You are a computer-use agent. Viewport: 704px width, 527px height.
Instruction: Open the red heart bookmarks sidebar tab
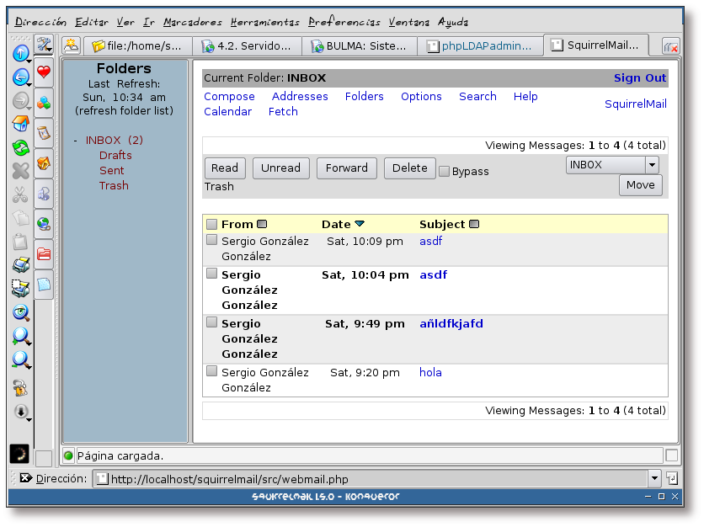click(x=44, y=72)
